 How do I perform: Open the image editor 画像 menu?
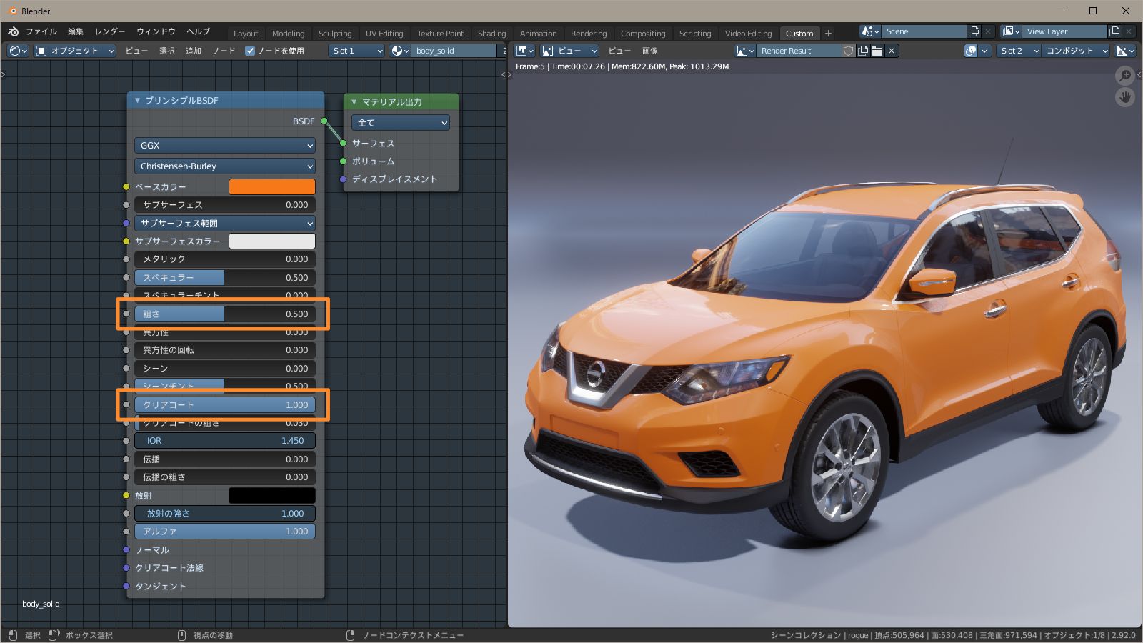tap(649, 51)
